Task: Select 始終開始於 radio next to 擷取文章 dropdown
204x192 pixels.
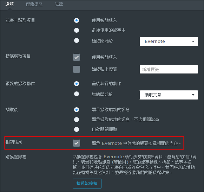Action: pyautogui.click(x=77, y=94)
